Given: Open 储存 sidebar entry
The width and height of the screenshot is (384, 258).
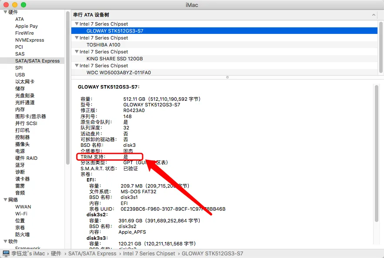Looking at the screenshot, I should pos(20,89).
